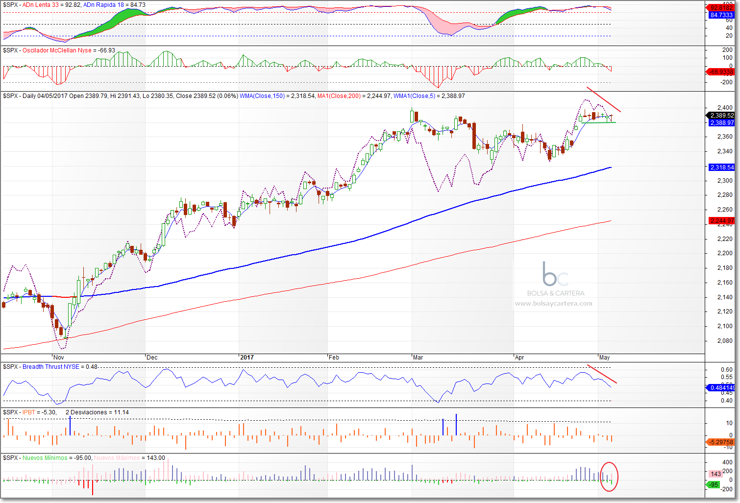Select the "Nuevos Máximos" indicator label
740x503 pixels.
tap(117, 458)
